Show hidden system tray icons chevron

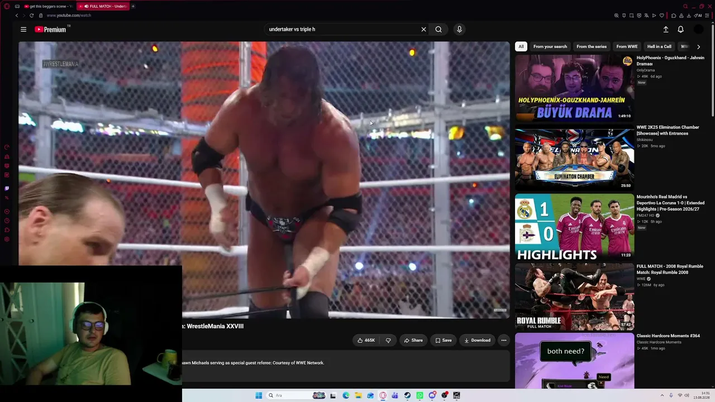[x=662, y=395]
